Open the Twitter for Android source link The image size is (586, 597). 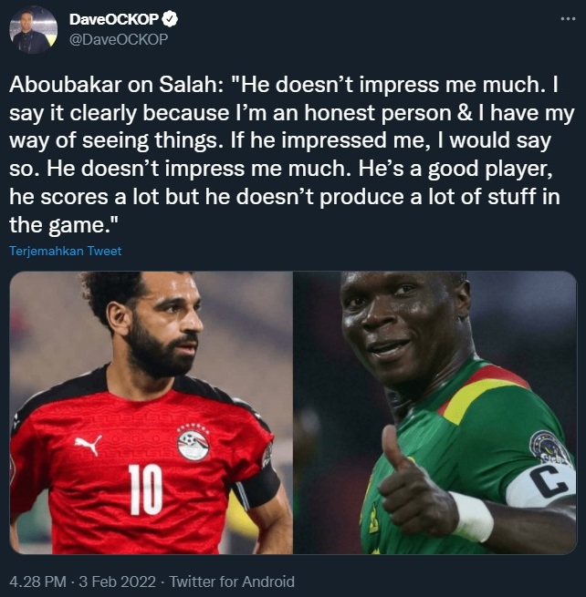tap(232, 582)
